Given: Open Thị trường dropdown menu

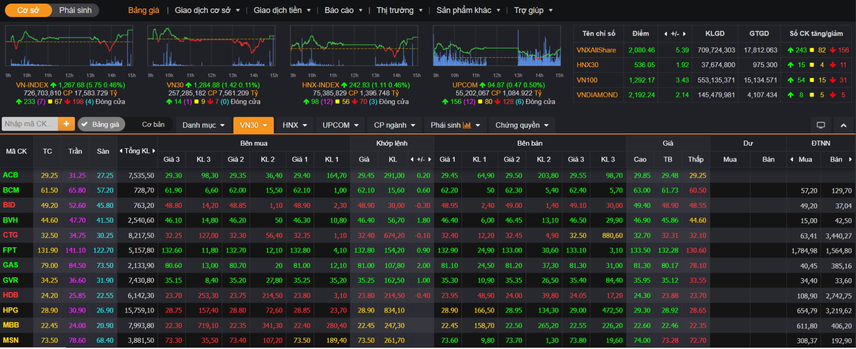Looking at the screenshot, I should click(x=399, y=10).
